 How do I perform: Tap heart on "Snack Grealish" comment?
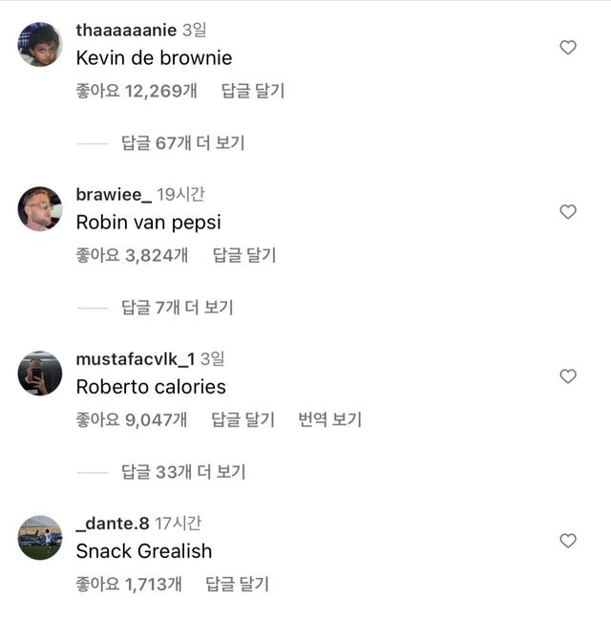(568, 540)
